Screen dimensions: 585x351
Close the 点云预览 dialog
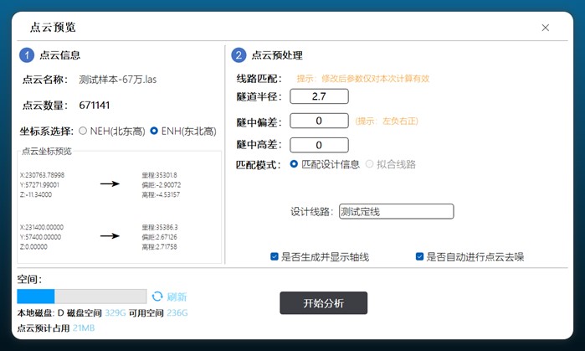546,28
